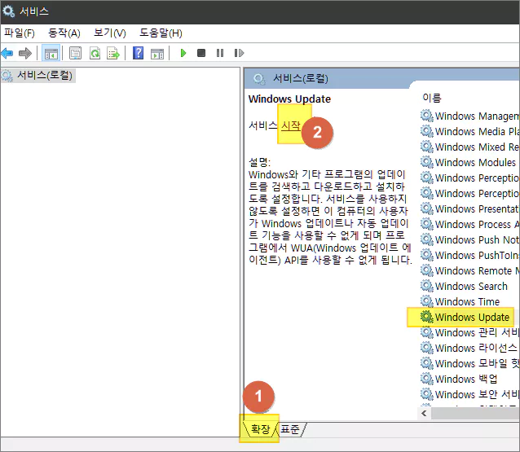520x452 pixels.
Task: Select Windows Modules Installer service row
Action: click(x=469, y=162)
